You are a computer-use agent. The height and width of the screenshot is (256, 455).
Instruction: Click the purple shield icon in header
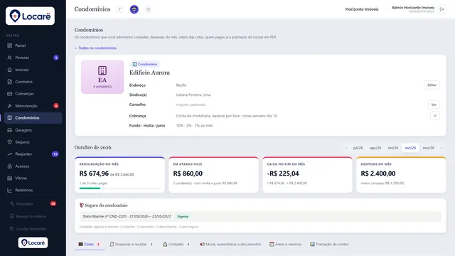pyautogui.click(x=134, y=9)
